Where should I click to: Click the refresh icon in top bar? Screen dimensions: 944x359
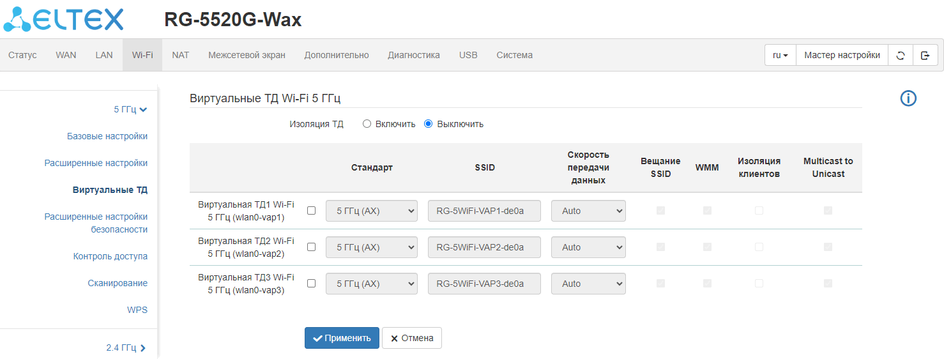tap(901, 55)
